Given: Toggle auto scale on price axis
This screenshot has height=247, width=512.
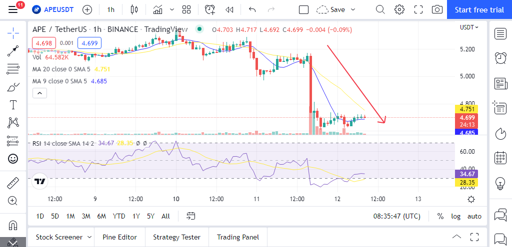Looking at the screenshot, I should pos(474,216).
